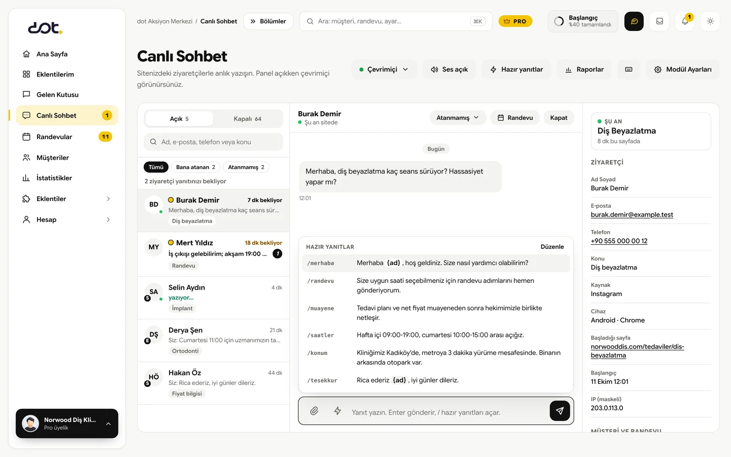This screenshot has height=457, width=731.
Task: Click Başlangıç %40 progress indicator
Action: click(x=583, y=21)
